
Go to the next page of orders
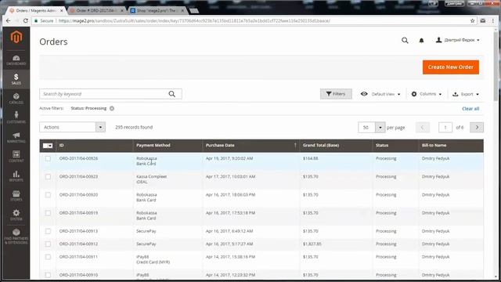[477, 127]
